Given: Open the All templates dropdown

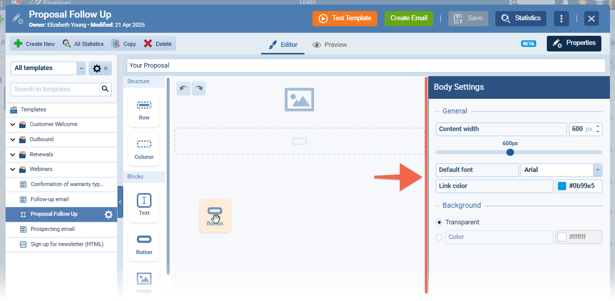Looking at the screenshot, I should (x=81, y=68).
